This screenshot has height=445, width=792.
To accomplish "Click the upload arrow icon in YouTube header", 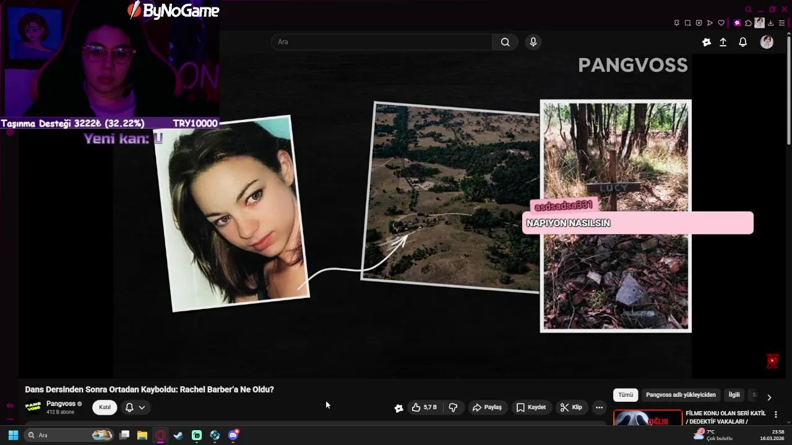I will (x=723, y=42).
